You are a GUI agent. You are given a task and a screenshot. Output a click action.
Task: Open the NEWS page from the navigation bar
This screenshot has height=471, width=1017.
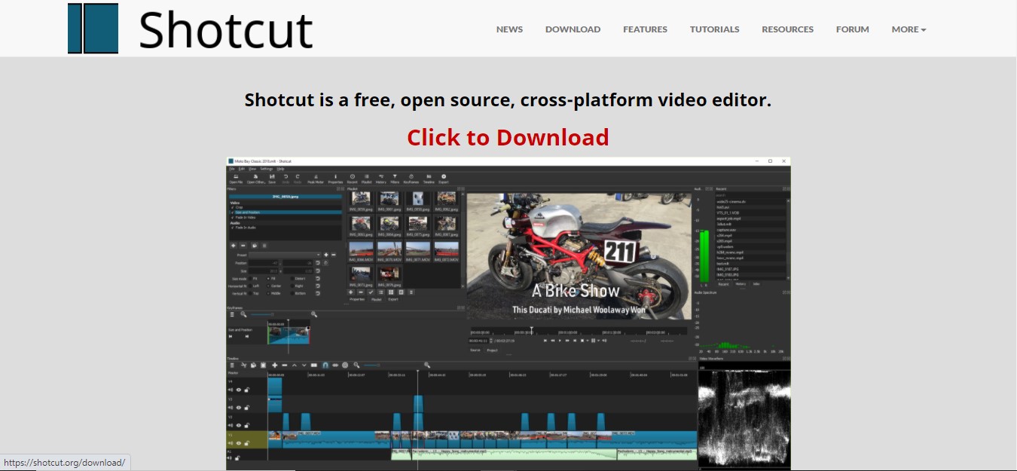[x=509, y=29]
